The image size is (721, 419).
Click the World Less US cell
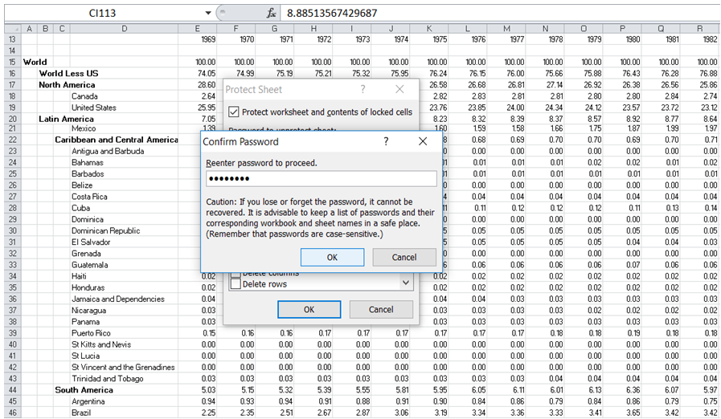(x=68, y=74)
